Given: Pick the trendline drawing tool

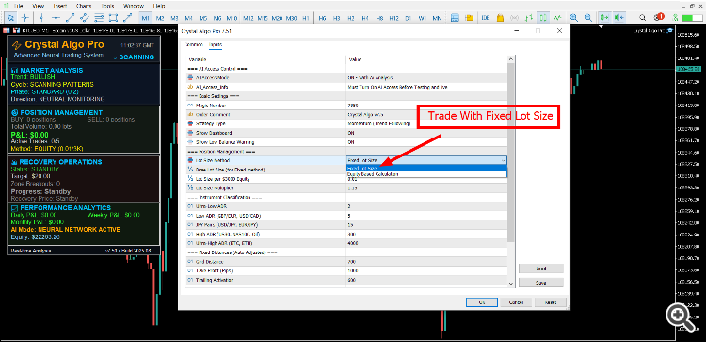Looking at the screenshot, I should 70,18.
